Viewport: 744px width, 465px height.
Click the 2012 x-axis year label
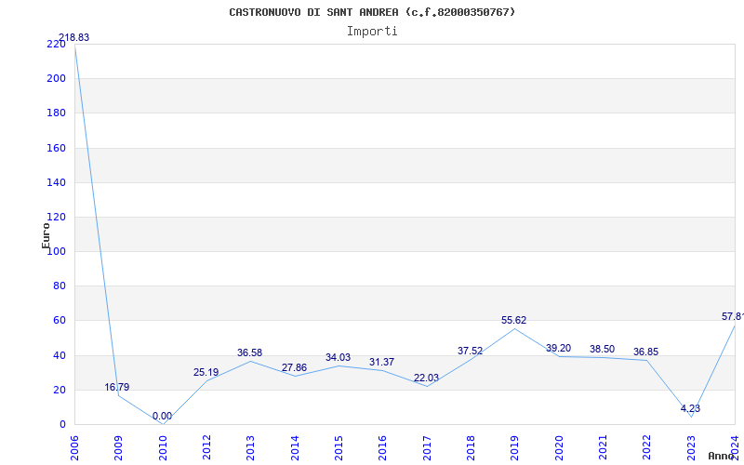(x=206, y=448)
